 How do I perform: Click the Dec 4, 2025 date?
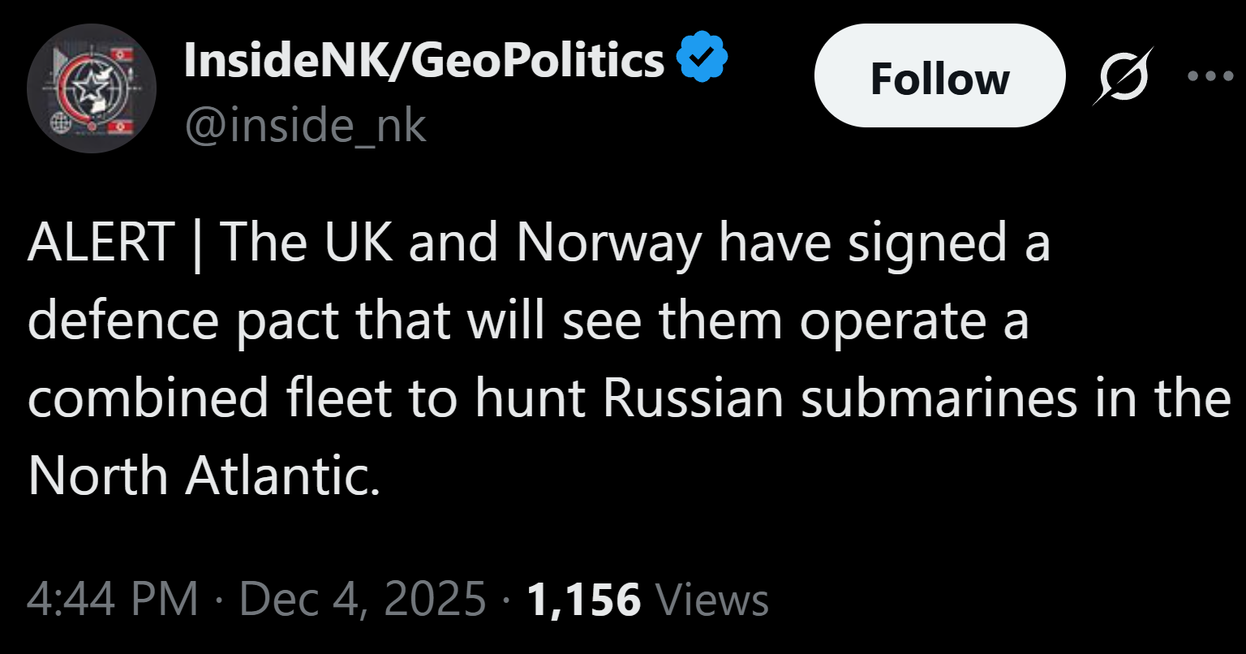[x=363, y=600]
